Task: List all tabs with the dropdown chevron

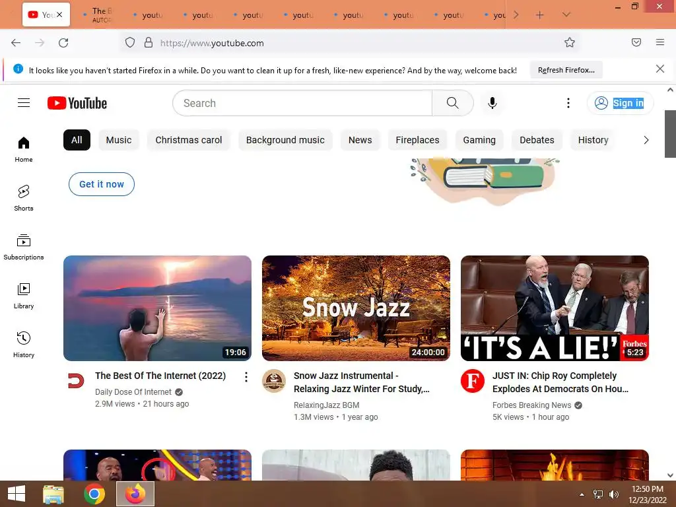Action: click(566, 15)
